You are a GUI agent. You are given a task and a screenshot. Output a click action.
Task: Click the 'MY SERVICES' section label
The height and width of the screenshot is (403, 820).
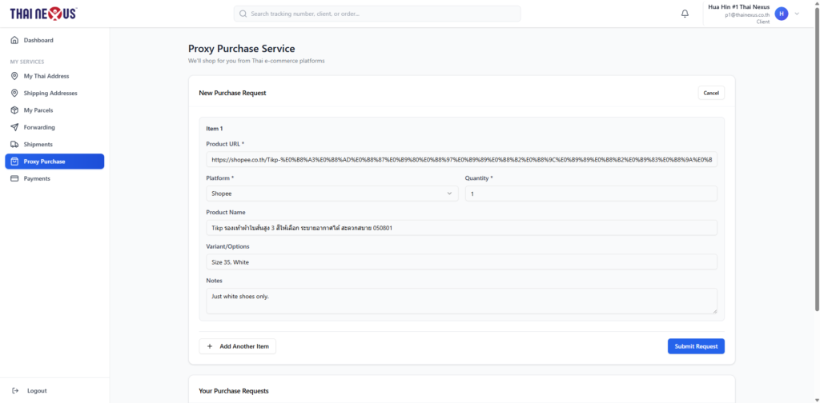click(x=27, y=62)
